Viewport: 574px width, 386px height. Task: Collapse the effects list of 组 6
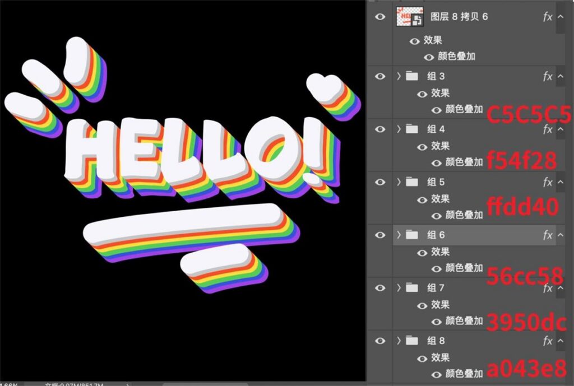click(561, 235)
